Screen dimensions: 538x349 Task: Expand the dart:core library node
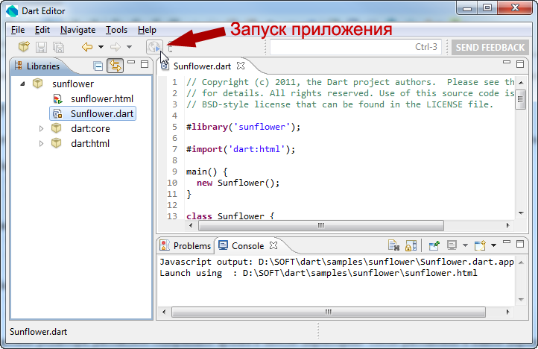click(x=41, y=128)
